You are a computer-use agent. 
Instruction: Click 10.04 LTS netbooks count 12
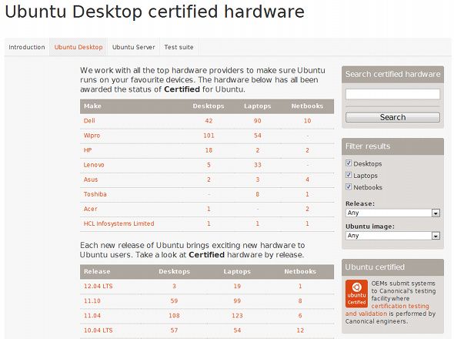pyautogui.click(x=300, y=331)
